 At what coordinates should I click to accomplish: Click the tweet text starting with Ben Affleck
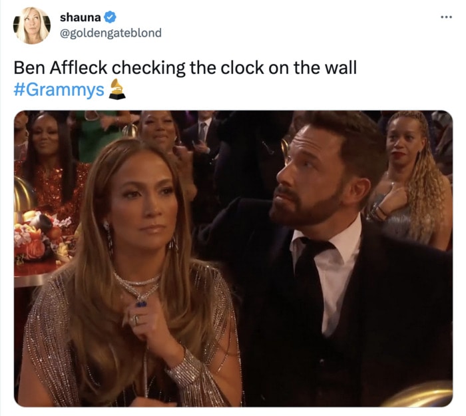pyautogui.click(x=185, y=68)
